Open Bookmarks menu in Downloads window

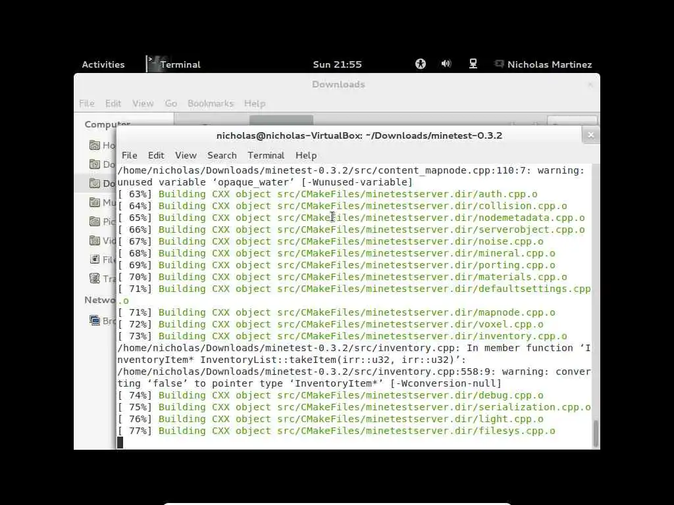210,103
